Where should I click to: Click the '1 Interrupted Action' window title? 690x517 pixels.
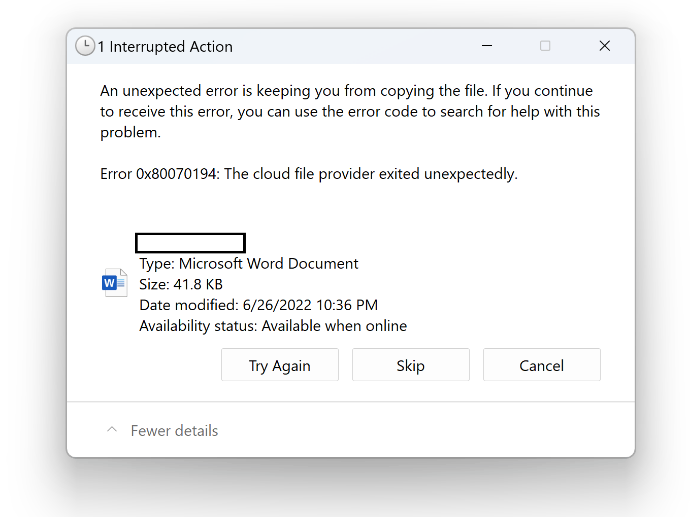pyautogui.click(x=165, y=47)
